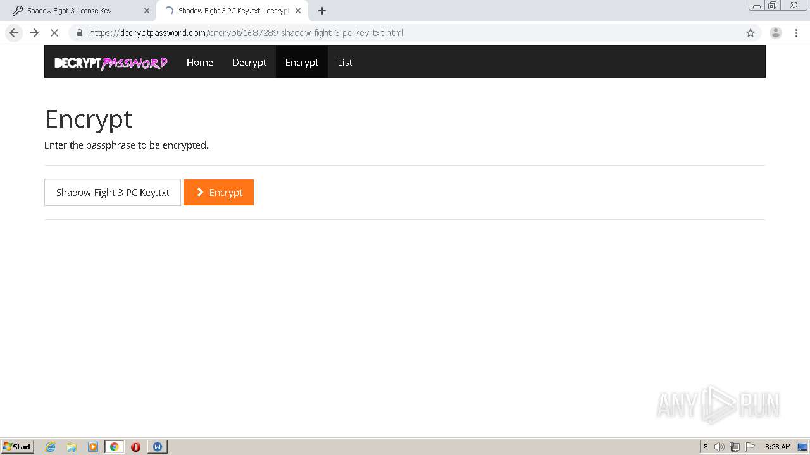
Task: Open new tab with plus button
Action: tap(322, 11)
